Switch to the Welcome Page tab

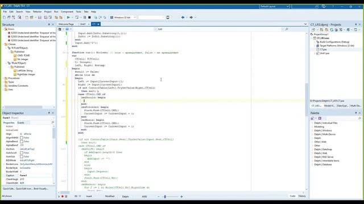point(66,24)
